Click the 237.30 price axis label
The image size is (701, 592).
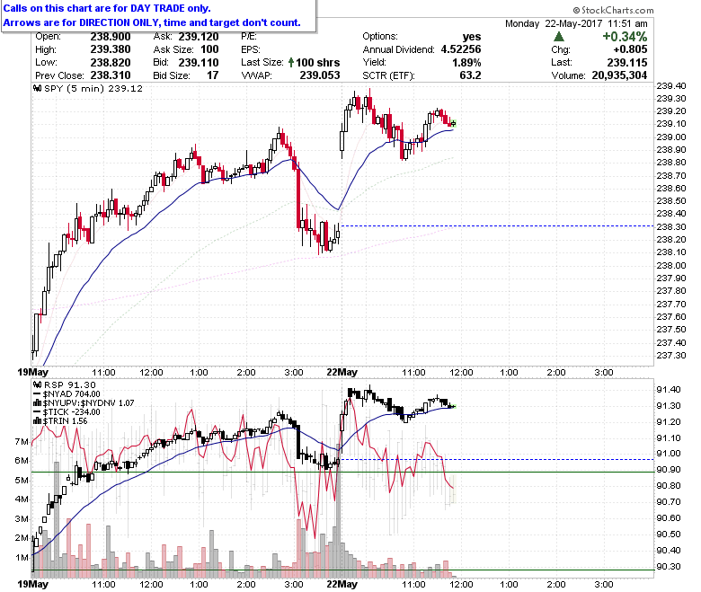(671, 355)
